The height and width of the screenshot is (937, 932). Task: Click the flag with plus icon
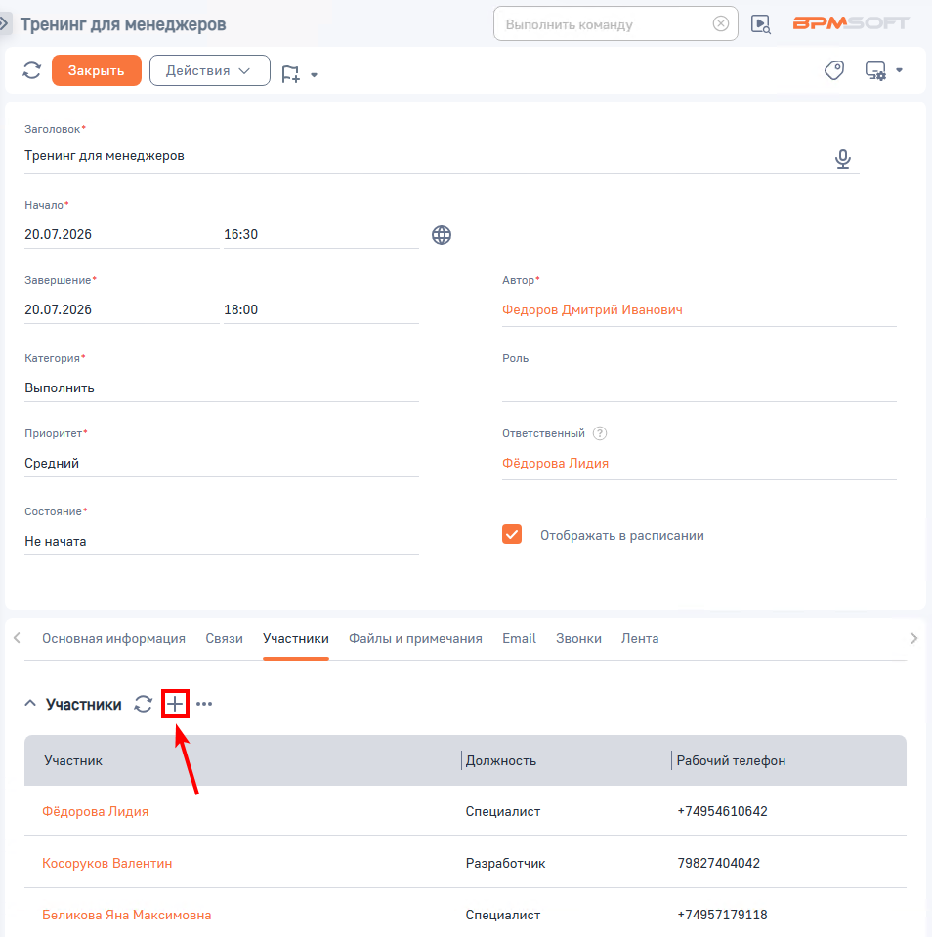tap(291, 74)
